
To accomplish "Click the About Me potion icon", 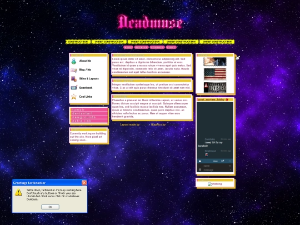I will point(74,61).
